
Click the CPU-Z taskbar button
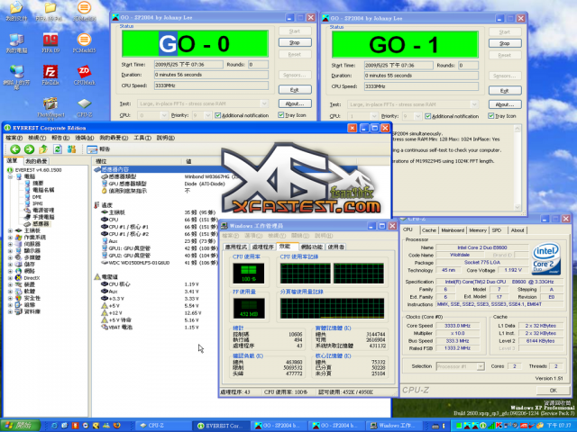point(162,426)
